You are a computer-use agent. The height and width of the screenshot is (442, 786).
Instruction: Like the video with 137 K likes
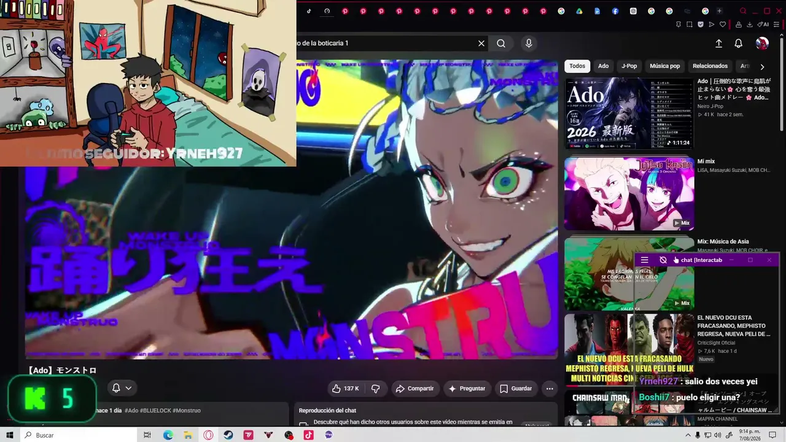pos(345,389)
